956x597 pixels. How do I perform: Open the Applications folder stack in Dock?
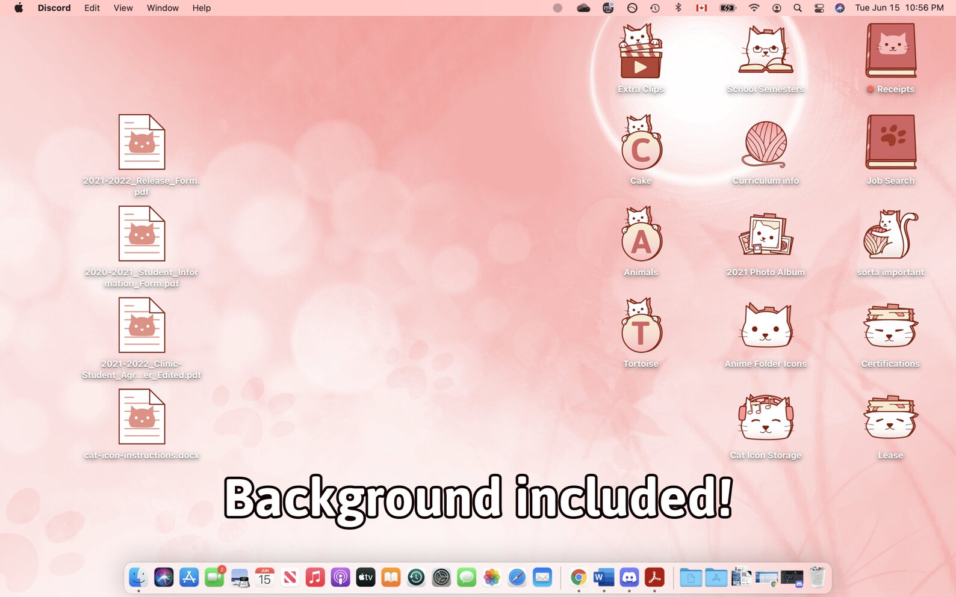(716, 577)
